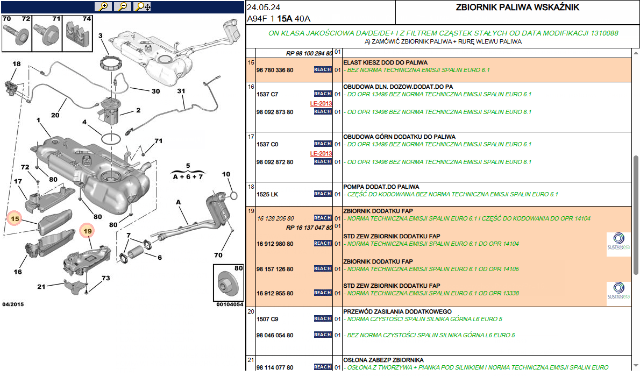Select diagram callout 10 by O-ring
This screenshot has width=640, height=376.
tap(226, 174)
